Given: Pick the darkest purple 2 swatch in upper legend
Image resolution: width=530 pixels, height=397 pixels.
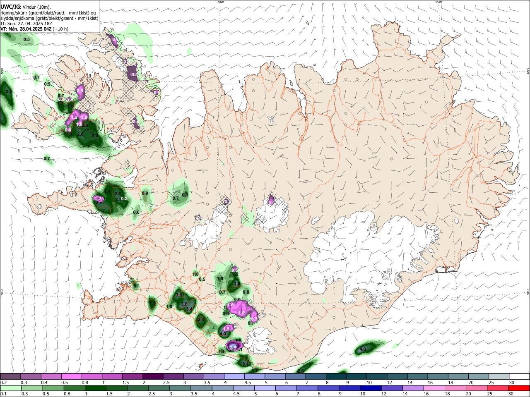Looking at the screenshot, I should [153, 377].
